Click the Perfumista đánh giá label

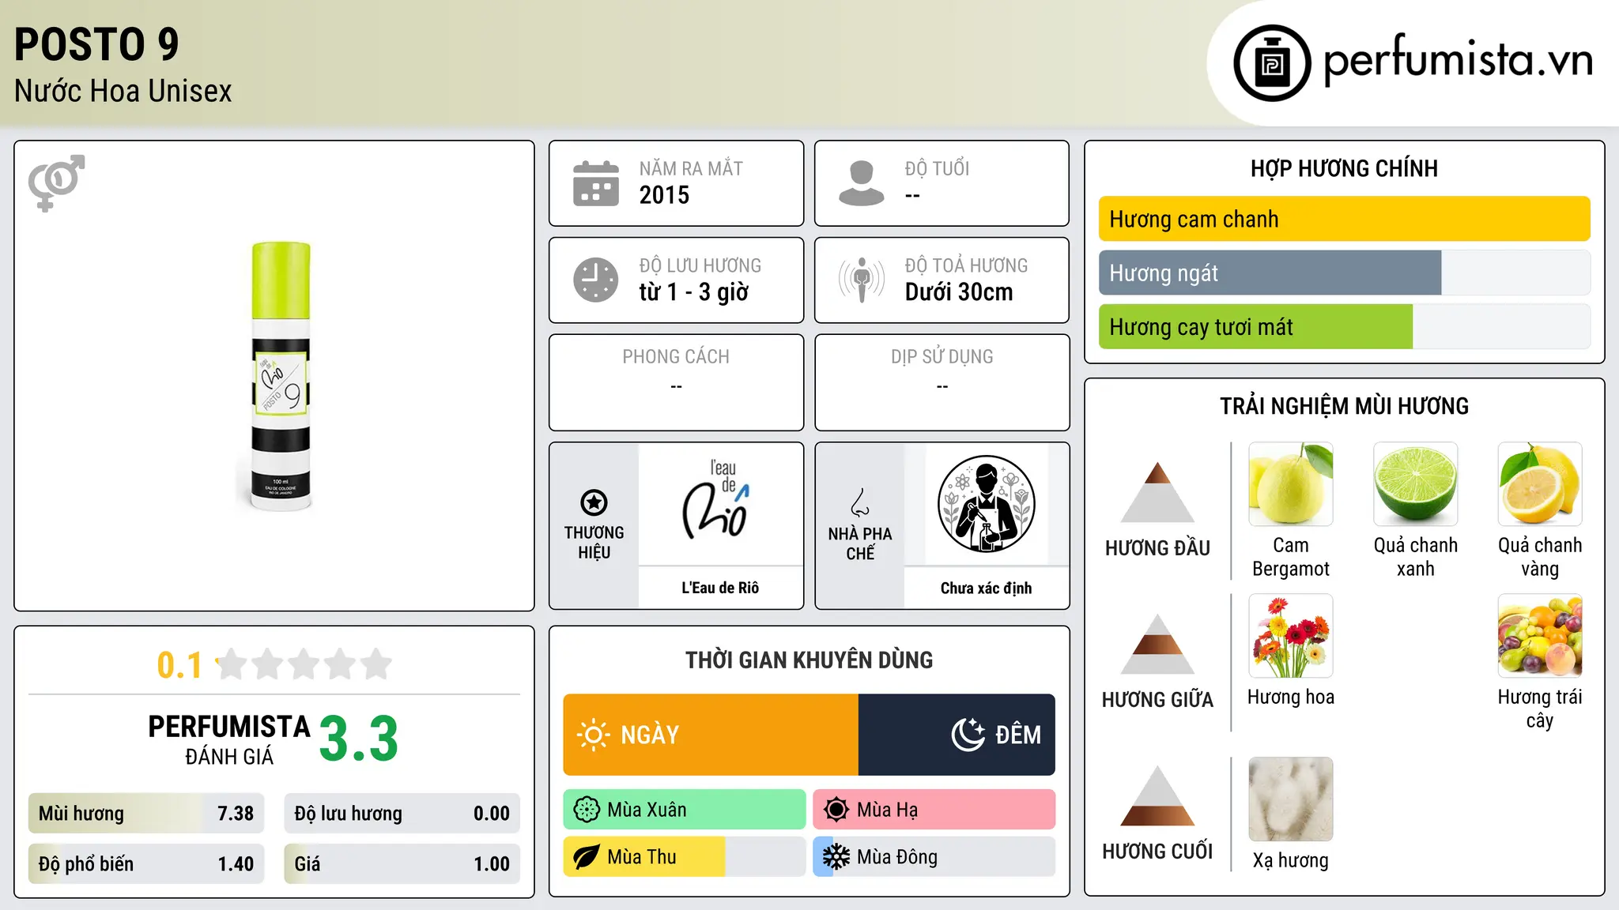(229, 739)
